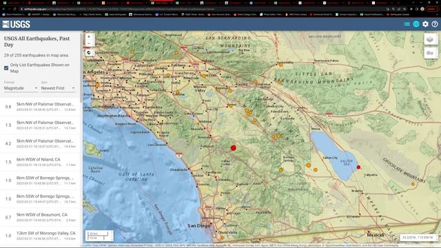This screenshot has height=248, width=441.
Task: Select the orange marker near Yucca Valley
Action: (x=280, y=65)
